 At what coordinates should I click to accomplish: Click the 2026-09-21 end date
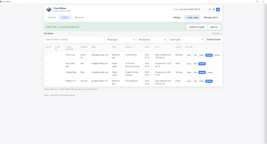pyautogui.click(x=147, y=82)
